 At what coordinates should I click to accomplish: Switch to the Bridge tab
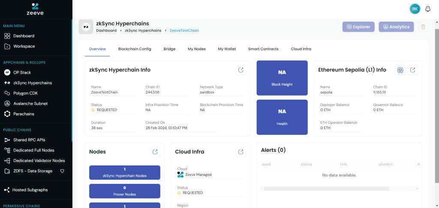tap(169, 49)
